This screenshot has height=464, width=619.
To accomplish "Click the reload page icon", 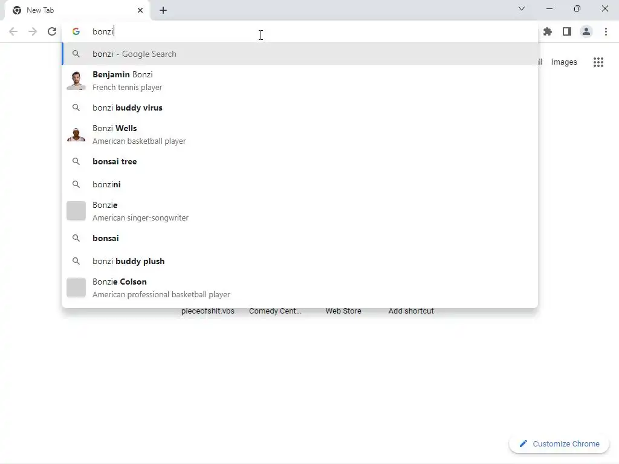I will pyautogui.click(x=52, y=31).
